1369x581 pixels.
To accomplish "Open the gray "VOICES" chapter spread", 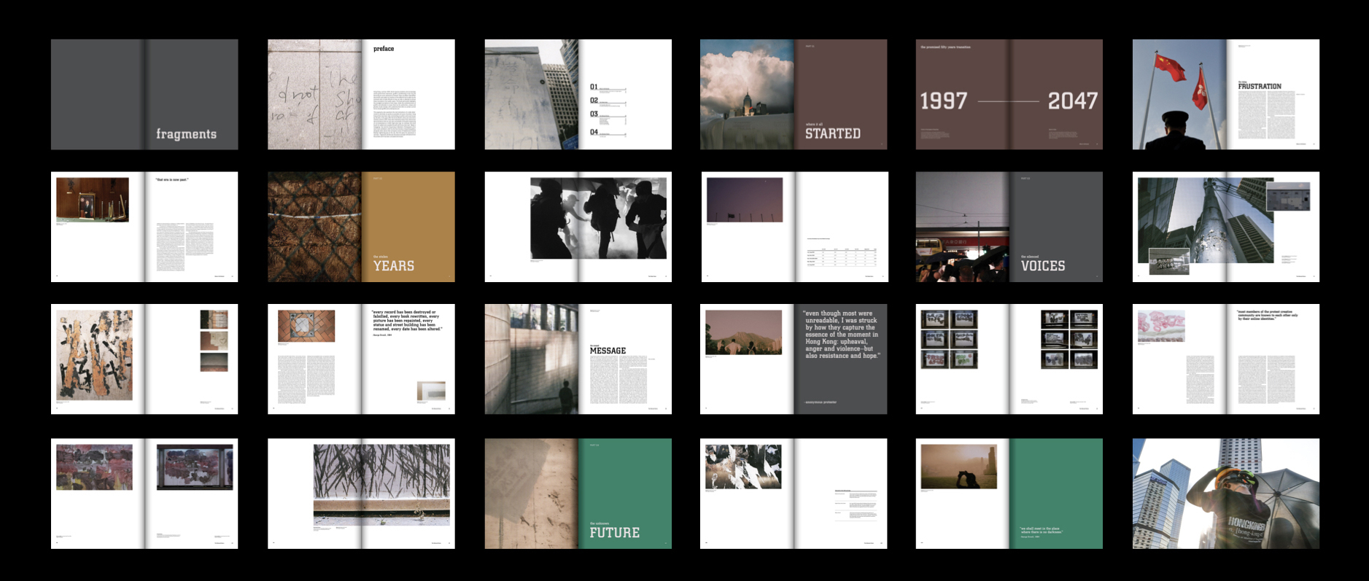I will (1009, 227).
